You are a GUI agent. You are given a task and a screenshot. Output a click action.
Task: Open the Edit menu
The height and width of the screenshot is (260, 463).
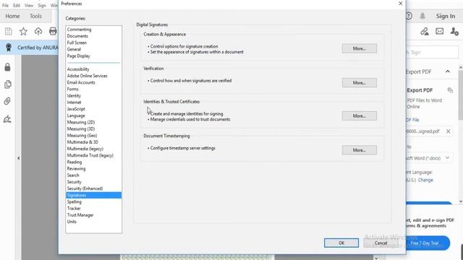coord(17,5)
